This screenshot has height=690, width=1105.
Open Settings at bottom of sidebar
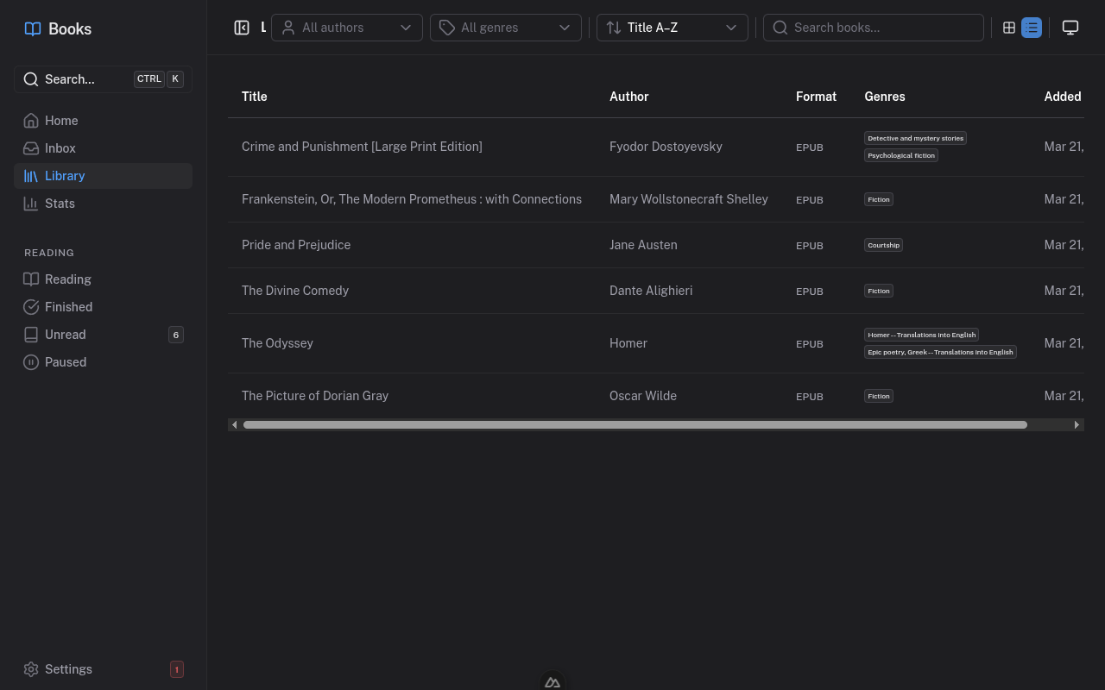[68, 669]
